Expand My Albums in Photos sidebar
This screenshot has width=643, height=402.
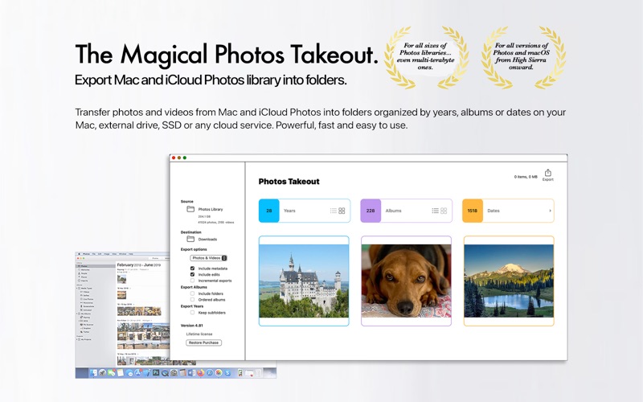click(76, 314)
